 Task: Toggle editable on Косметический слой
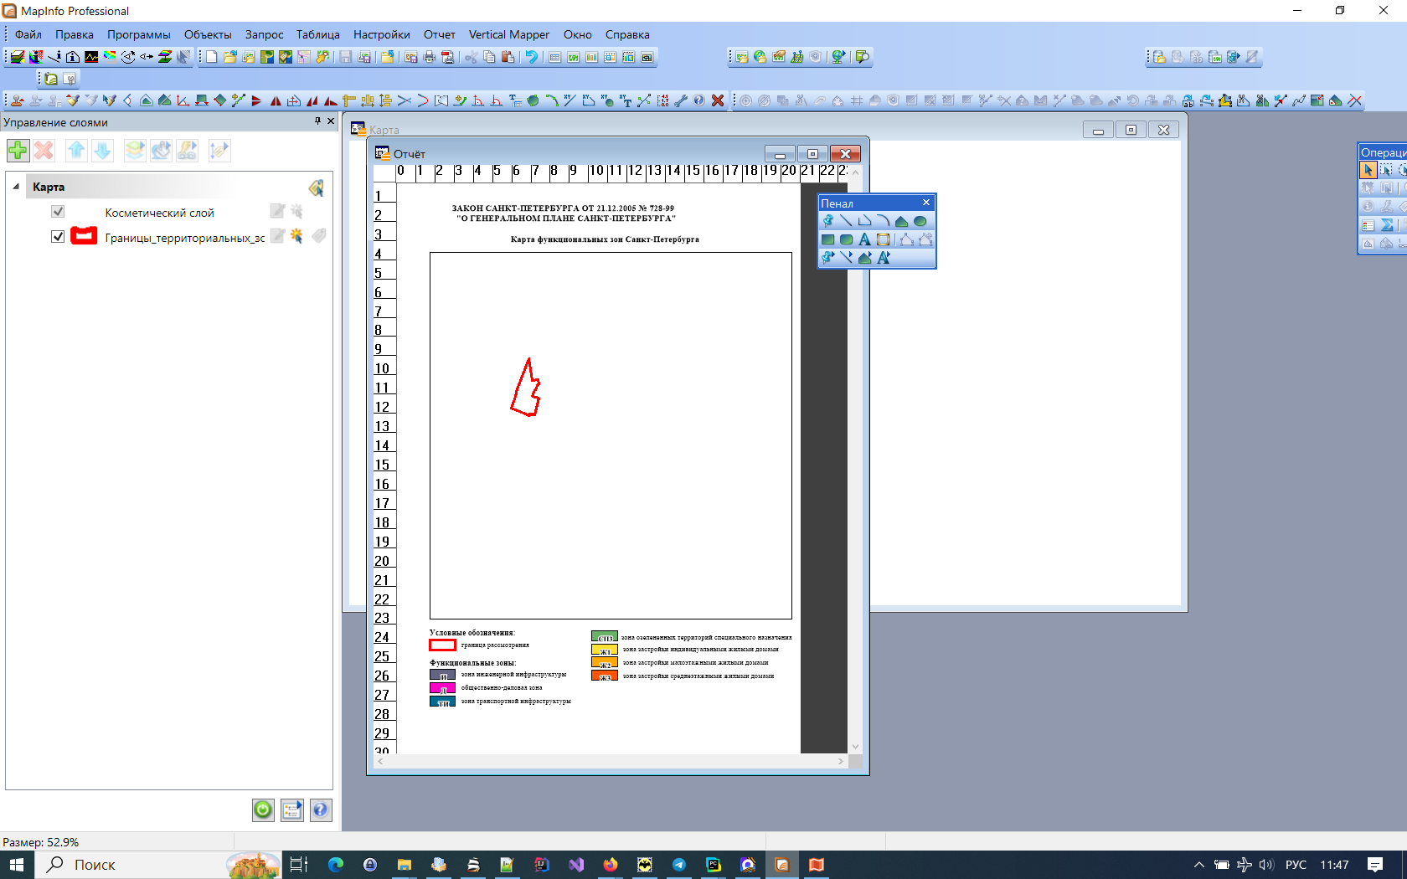pos(277,212)
